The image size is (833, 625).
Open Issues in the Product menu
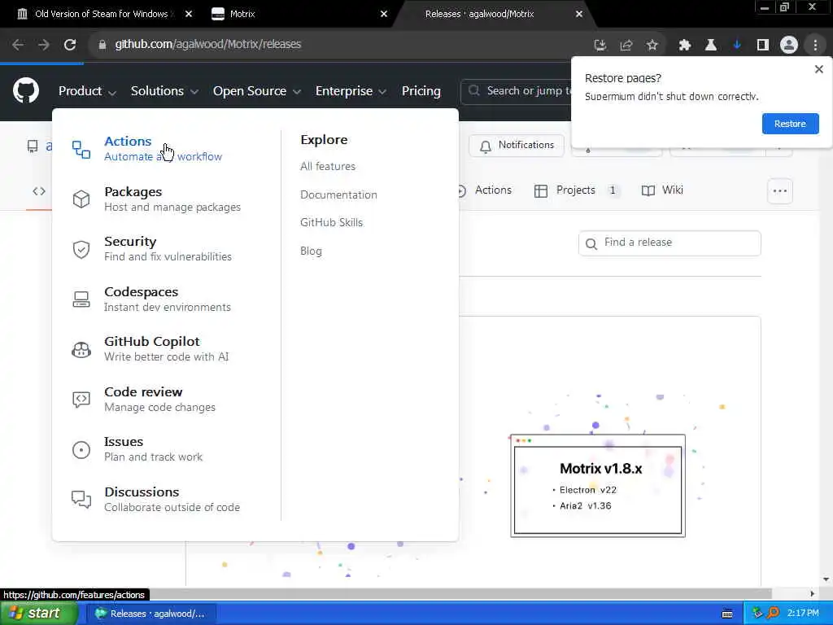153,449
